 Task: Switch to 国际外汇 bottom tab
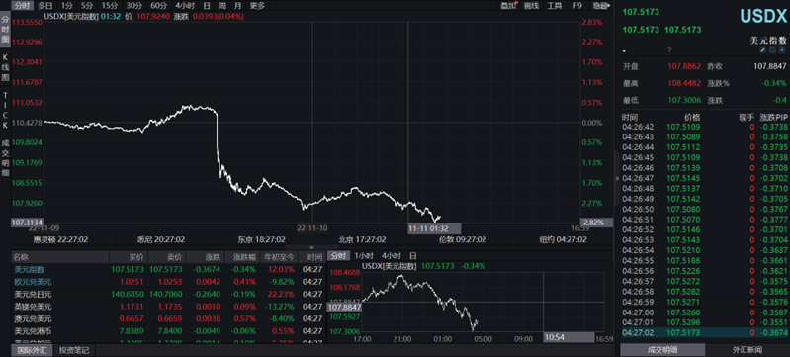pos(32,350)
